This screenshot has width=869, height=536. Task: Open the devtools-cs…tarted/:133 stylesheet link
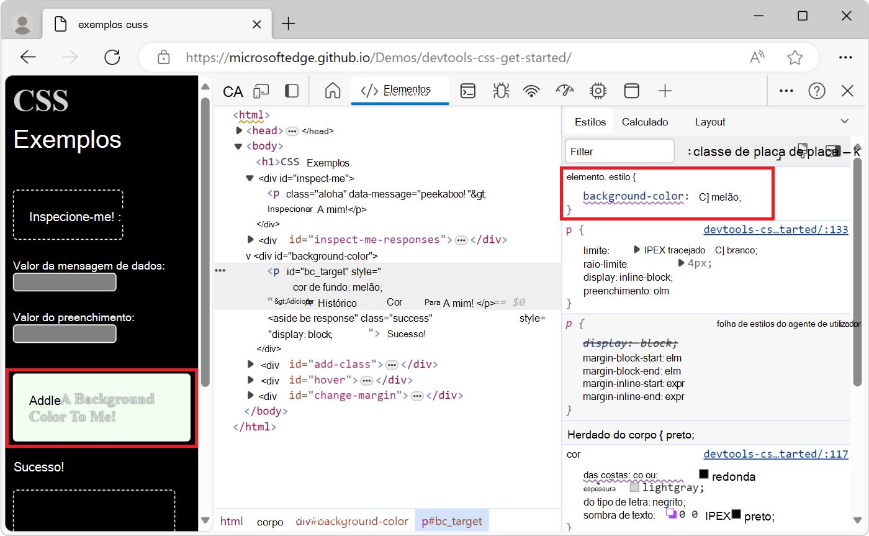775,229
